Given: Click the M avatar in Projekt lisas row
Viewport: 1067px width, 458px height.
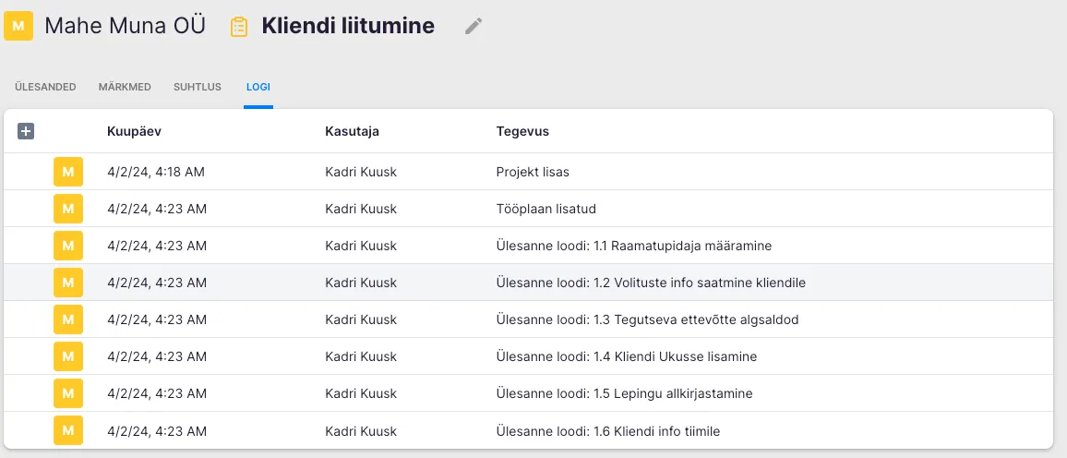Looking at the screenshot, I should coord(67,172).
